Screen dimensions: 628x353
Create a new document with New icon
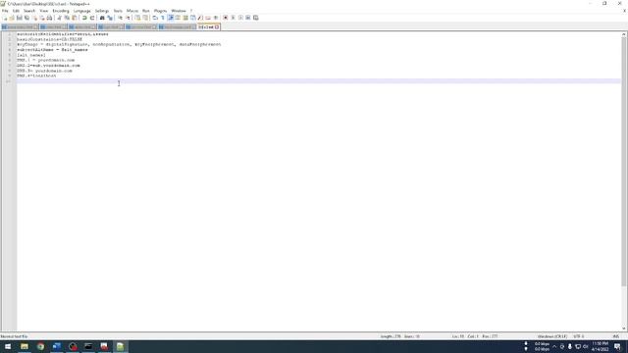click(5, 18)
